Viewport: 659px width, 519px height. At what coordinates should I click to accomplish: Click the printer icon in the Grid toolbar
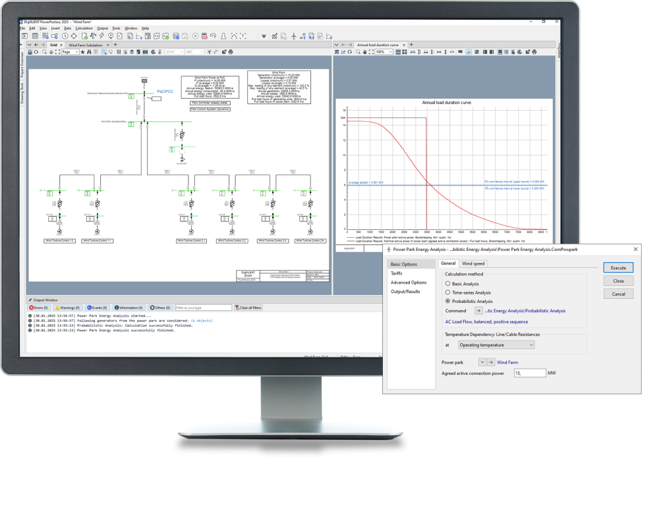click(x=230, y=52)
